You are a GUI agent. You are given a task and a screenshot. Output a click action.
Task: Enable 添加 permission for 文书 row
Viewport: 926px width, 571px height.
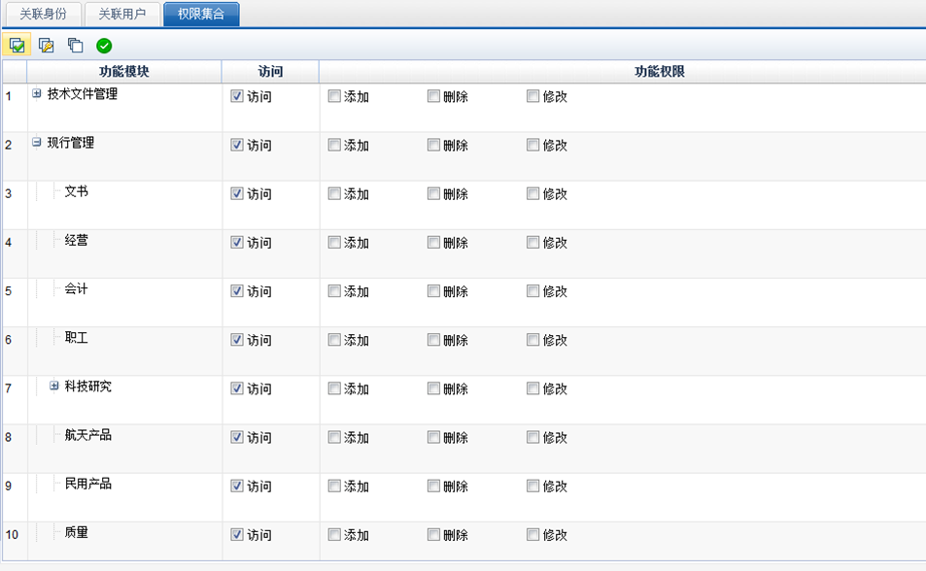click(x=334, y=193)
